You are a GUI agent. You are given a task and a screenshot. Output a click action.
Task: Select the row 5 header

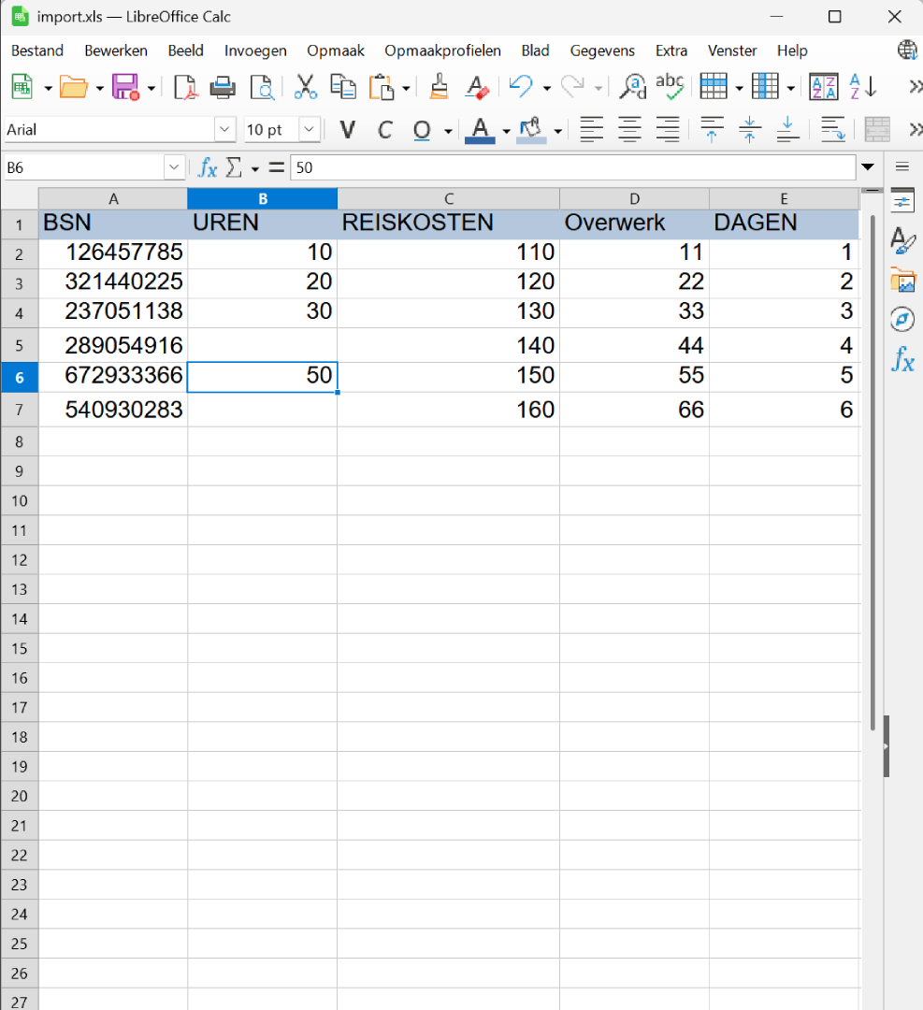click(20, 346)
